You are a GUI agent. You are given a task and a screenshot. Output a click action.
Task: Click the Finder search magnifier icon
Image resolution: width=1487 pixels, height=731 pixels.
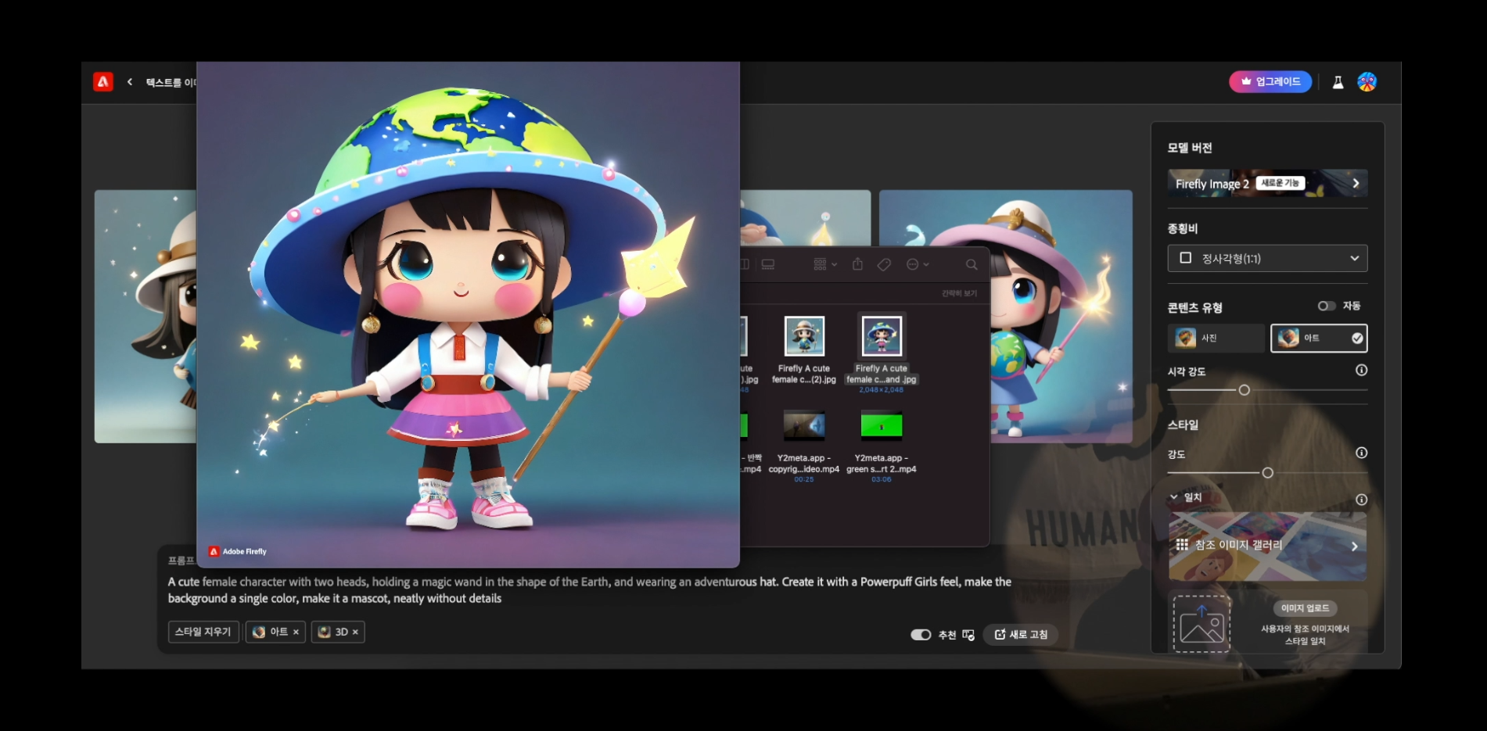coord(971,265)
